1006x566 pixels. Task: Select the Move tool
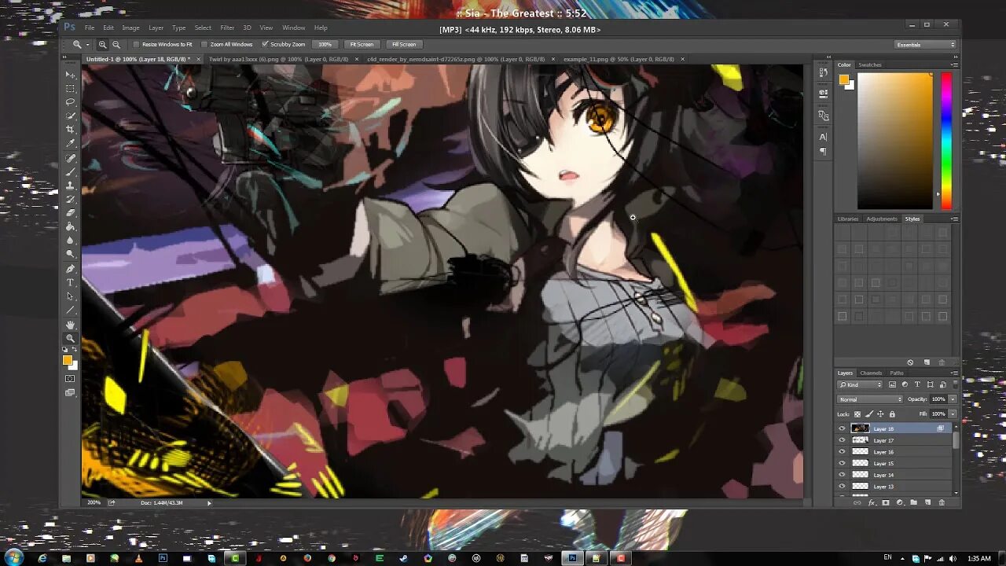tap(70, 75)
